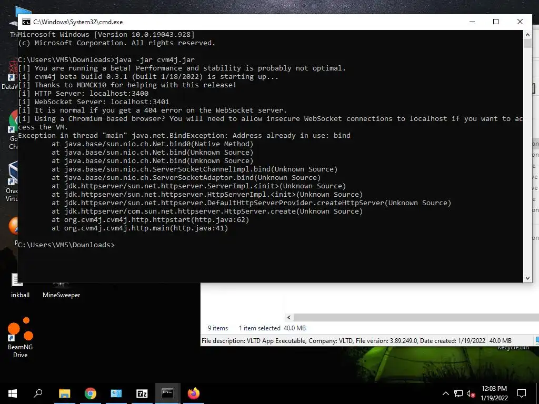The width and height of the screenshot is (539, 404).
Task: Click the 'File description: VLTD App Executable' text
Action: click(x=254, y=341)
